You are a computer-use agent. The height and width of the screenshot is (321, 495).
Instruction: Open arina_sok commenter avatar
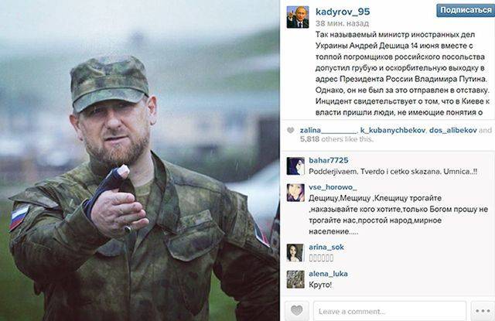(x=295, y=252)
